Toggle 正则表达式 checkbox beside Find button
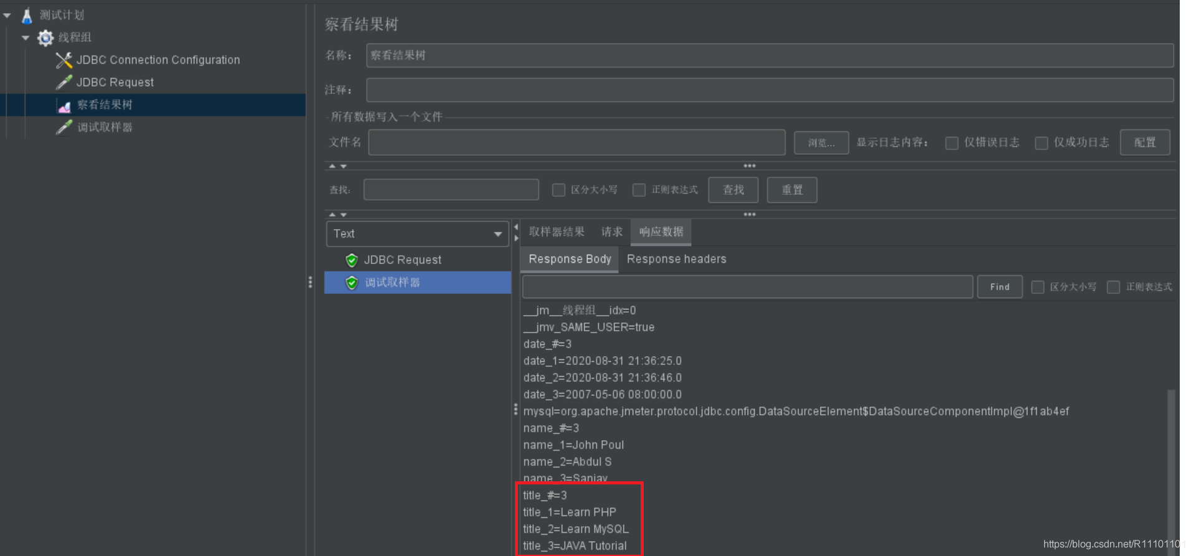This screenshot has width=1191, height=556. tap(1114, 287)
